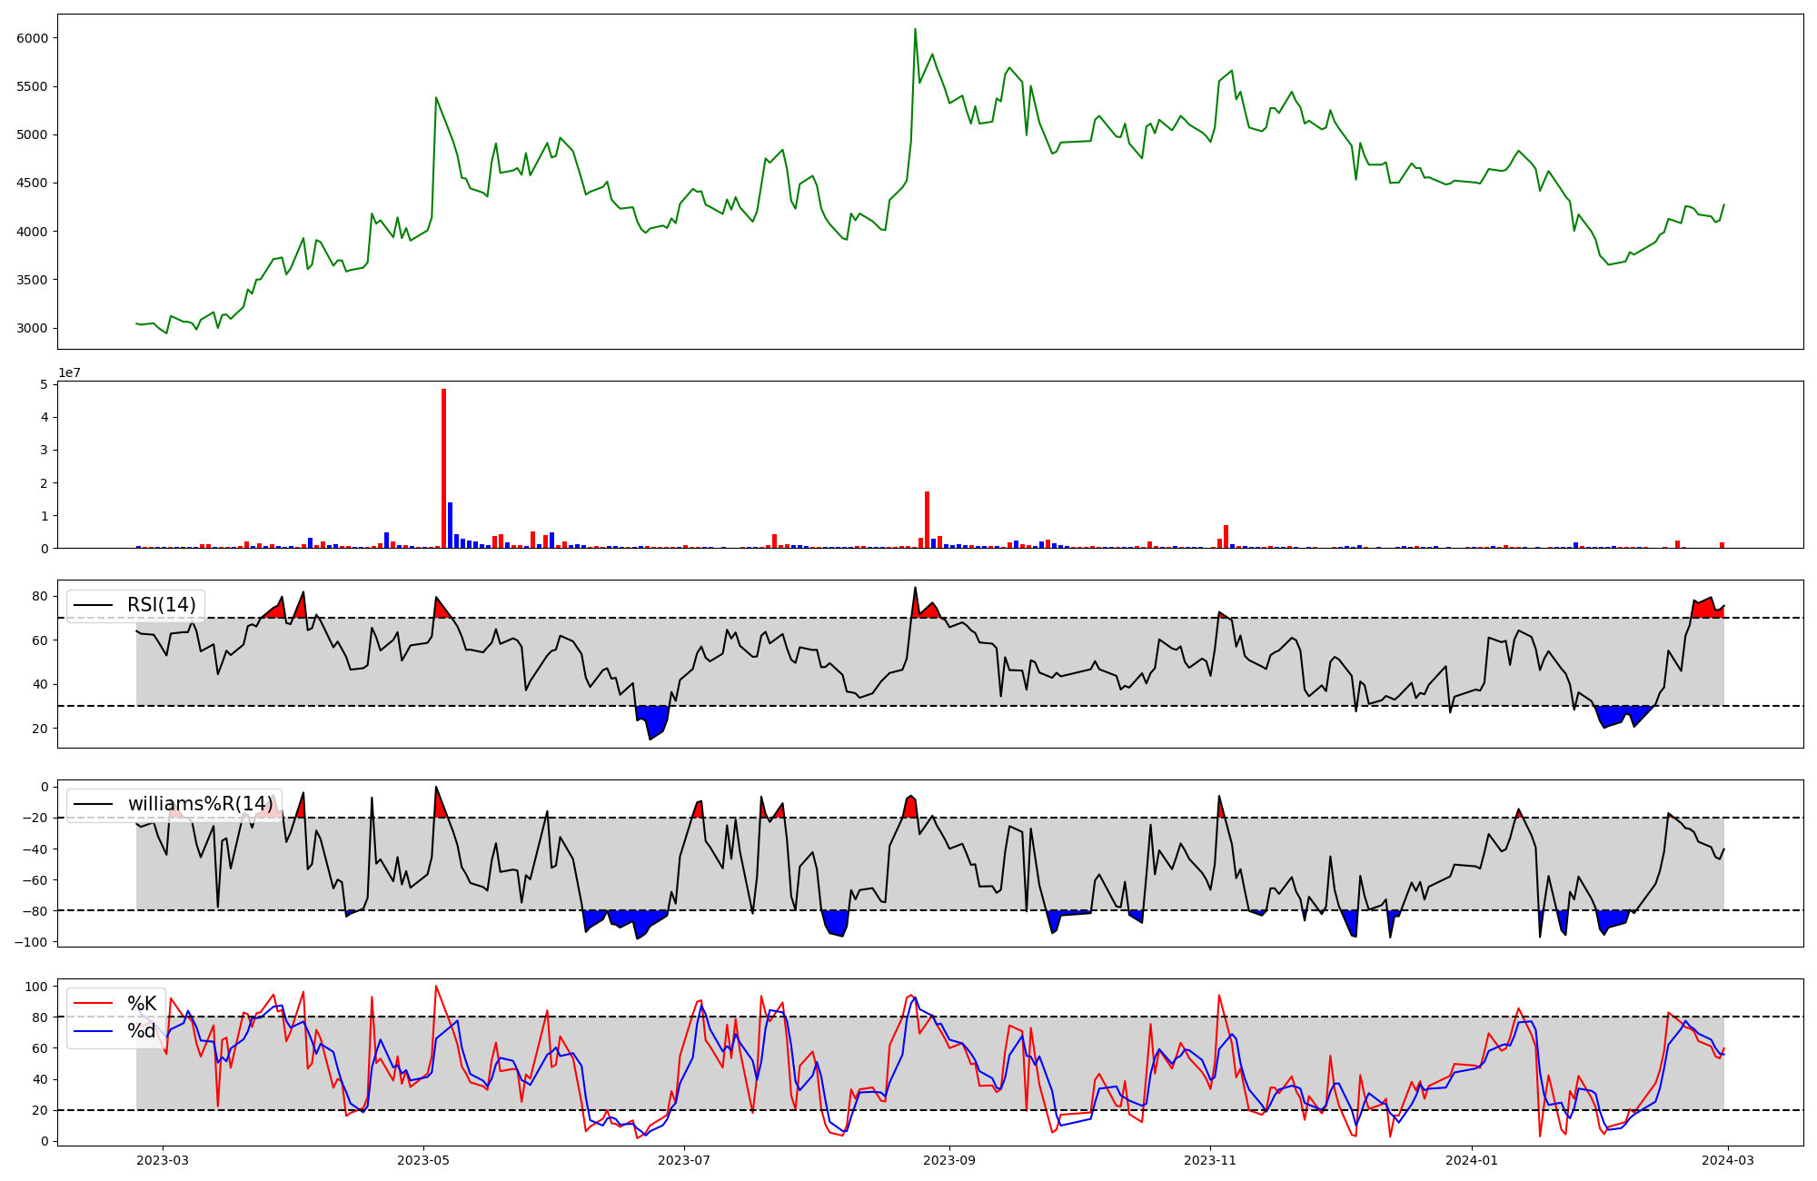Click the highest peak of the green price line
Image resolution: width=1817 pixels, height=1181 pixels.
pyautogui.click(x=915, y=30)
